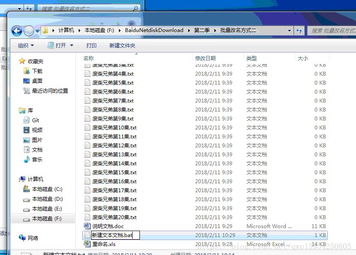
Task: Click the refresh icon in the background window
Action: click(x=29, y=9)
